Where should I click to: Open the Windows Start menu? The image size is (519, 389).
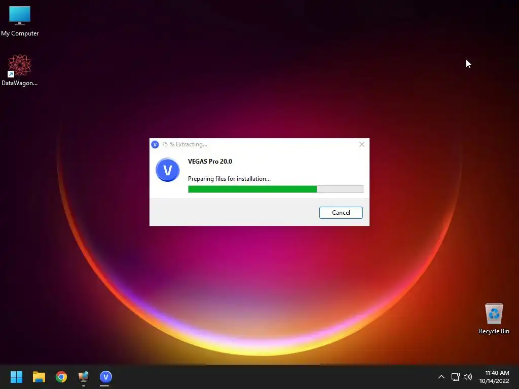tap(16, 377)
